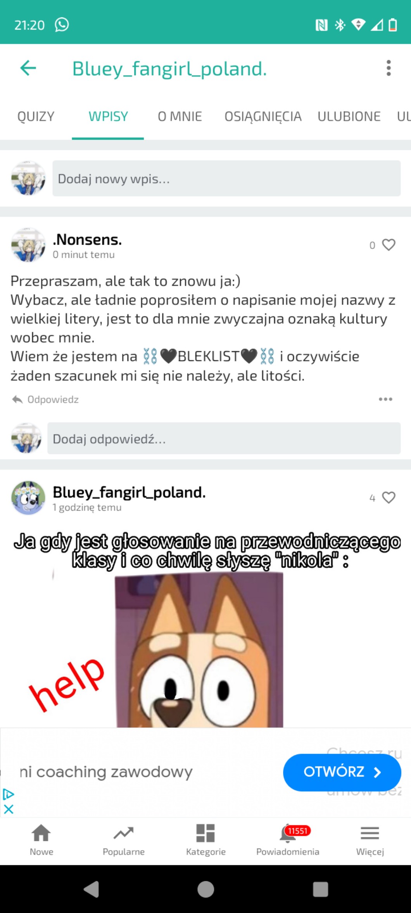Select the ULUBIONE tab
The image size is (411, 913).
point(349,116)
